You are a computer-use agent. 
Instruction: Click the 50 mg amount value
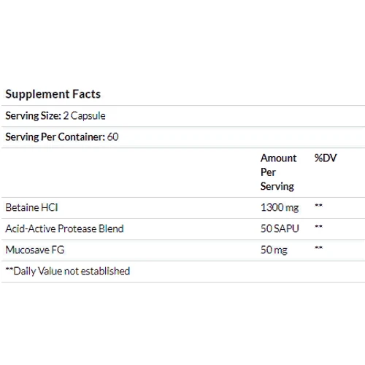[x=274, y=250]
